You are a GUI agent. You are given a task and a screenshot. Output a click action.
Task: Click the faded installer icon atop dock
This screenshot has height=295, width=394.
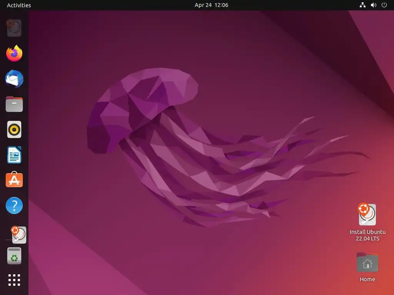point(14,28)
